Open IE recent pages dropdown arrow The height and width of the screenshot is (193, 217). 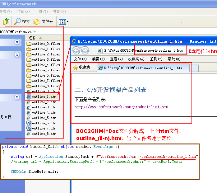92,51
